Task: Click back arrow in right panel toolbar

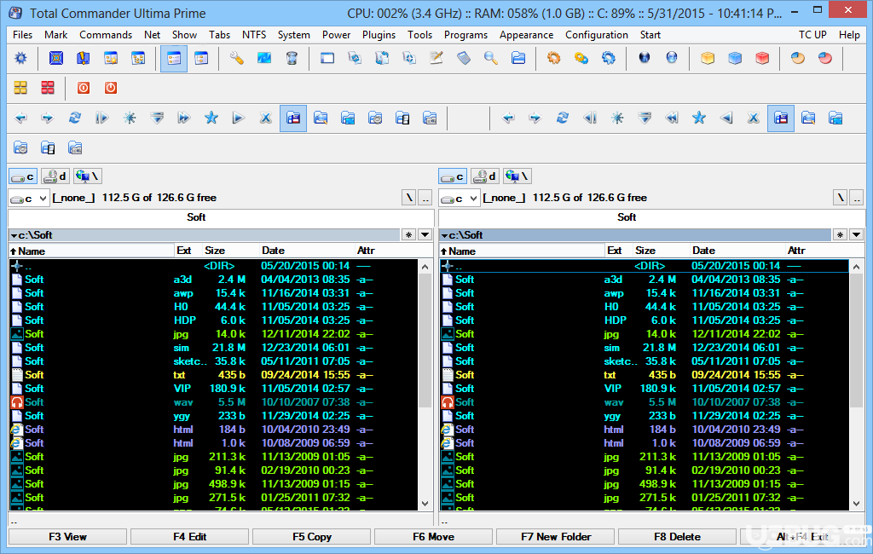Action: click(508, 118)
